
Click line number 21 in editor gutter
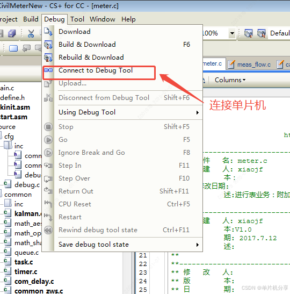point(143,255)
